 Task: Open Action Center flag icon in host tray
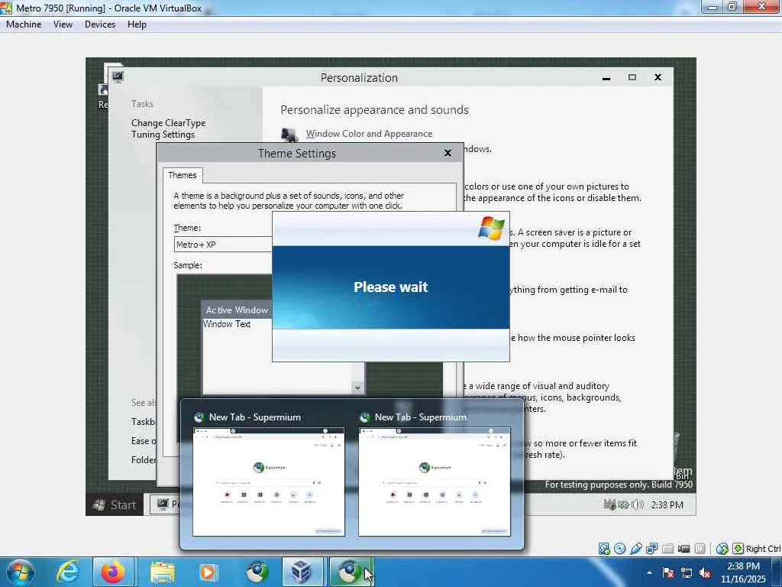(668, 572)
